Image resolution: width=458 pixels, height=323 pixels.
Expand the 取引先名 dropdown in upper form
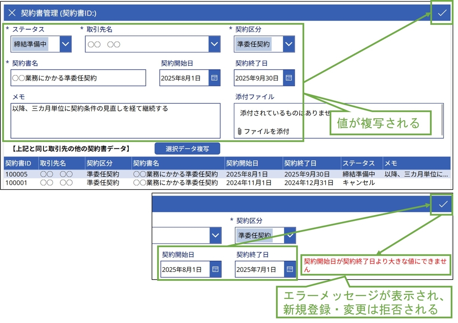pyautogui.click(x=214, y=44)
